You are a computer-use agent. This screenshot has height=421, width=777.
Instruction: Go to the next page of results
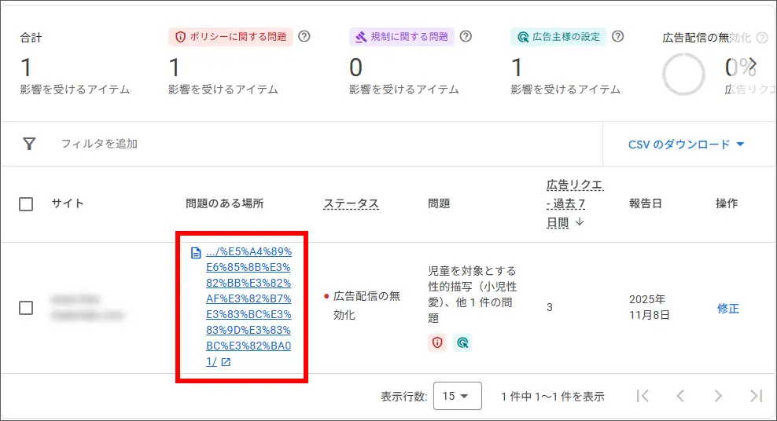pyautogui.click(x=717, y=397)
